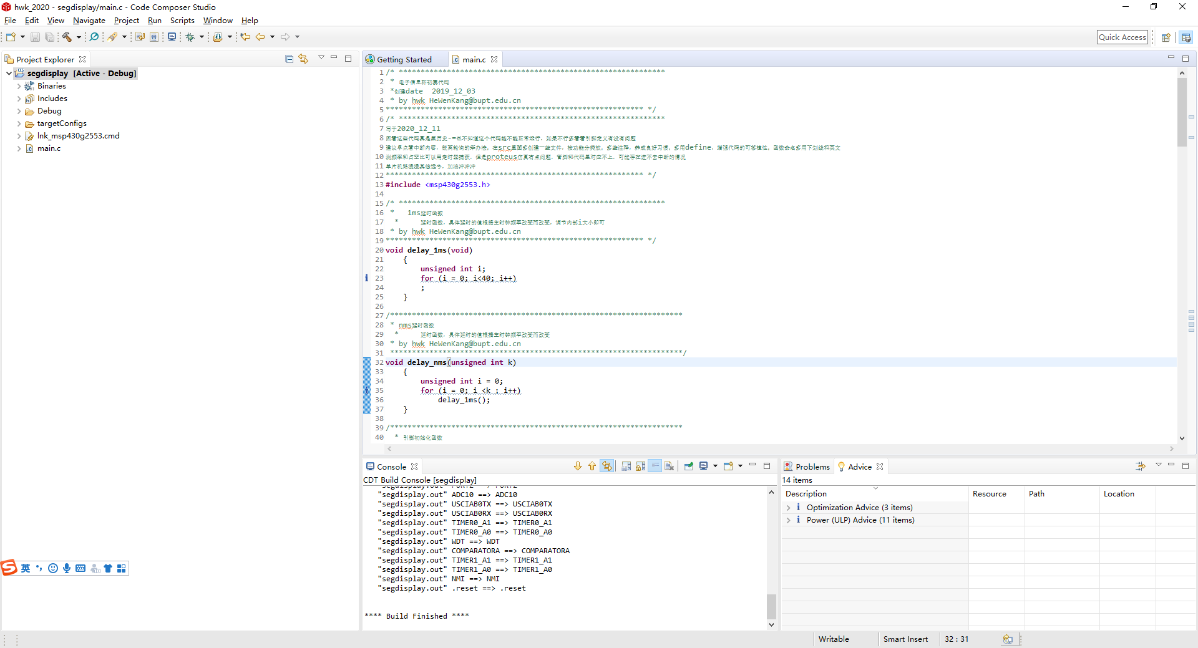The height and width of the screenshot is (648, 1198).
Task: Toggle Link with Editor in Project Explorer
Action: 303,59
